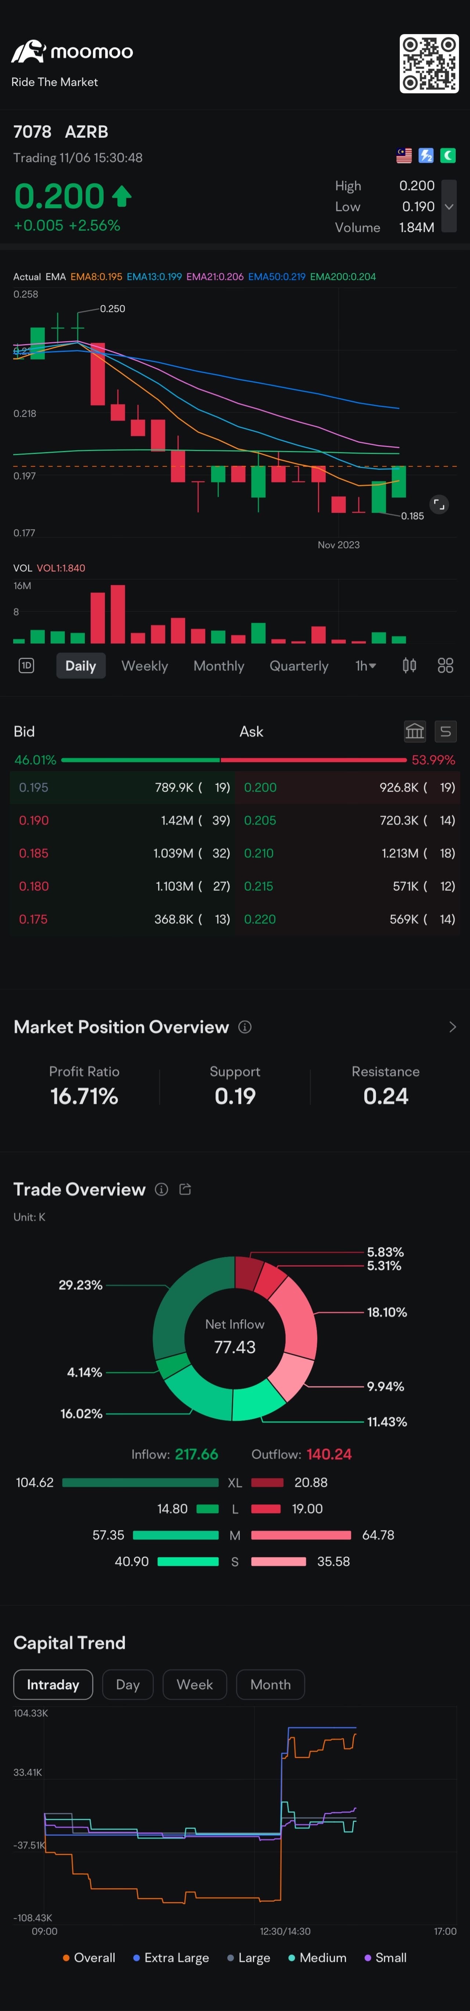Tap the AZRB stock name
This screenshot has height=2011, width=470.
[87, 132]
